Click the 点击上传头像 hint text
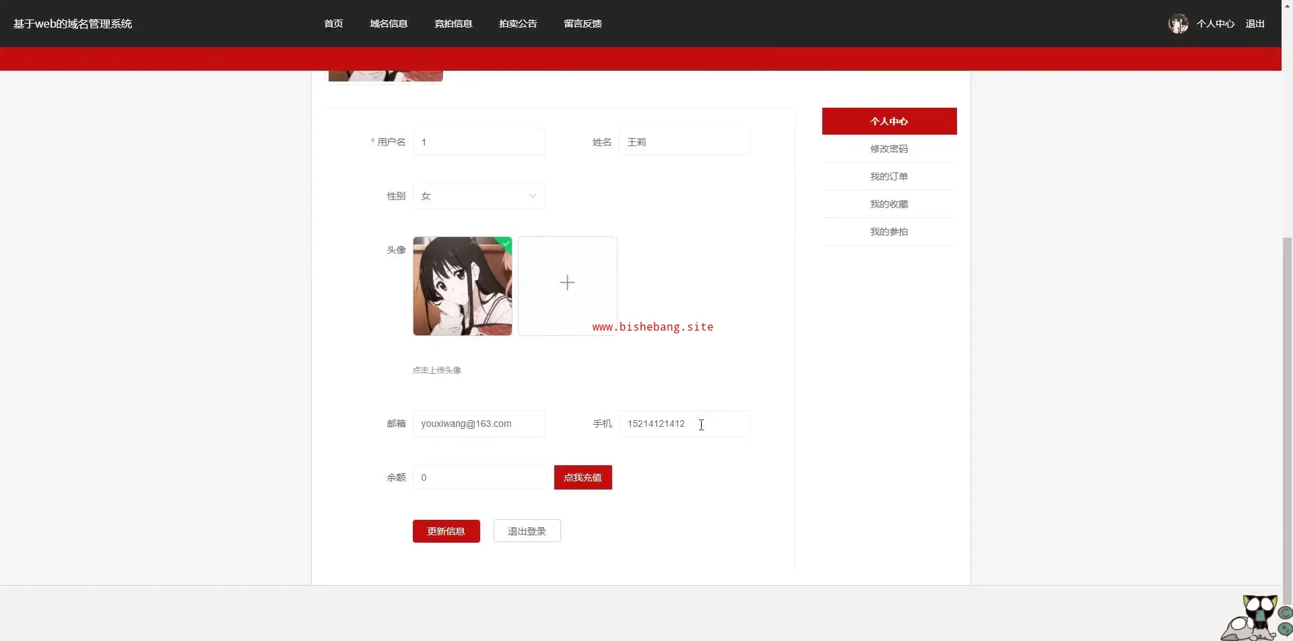 436,370
